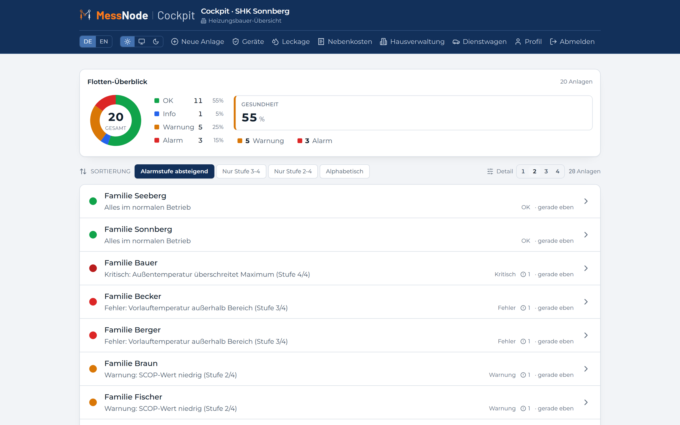Filter by Nur Stufe 3-4
Viewport: 680px width, 425px height.
pos(241,171)
